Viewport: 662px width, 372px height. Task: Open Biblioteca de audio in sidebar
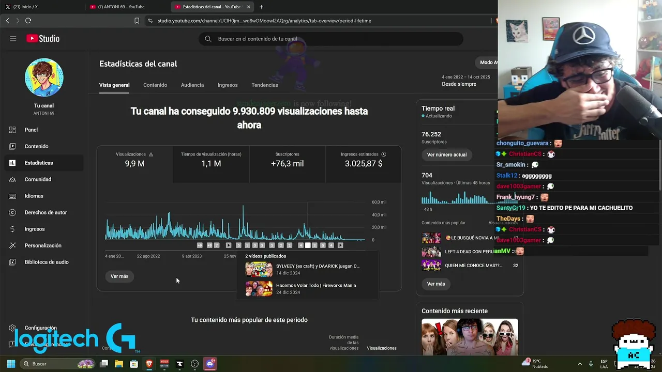coord(44,262)
